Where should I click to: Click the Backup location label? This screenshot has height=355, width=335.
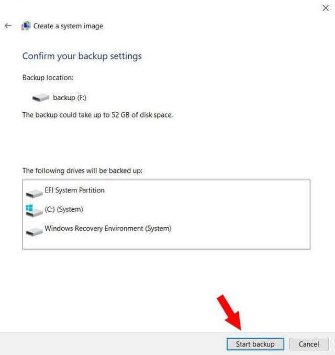[x=48, y=78]
